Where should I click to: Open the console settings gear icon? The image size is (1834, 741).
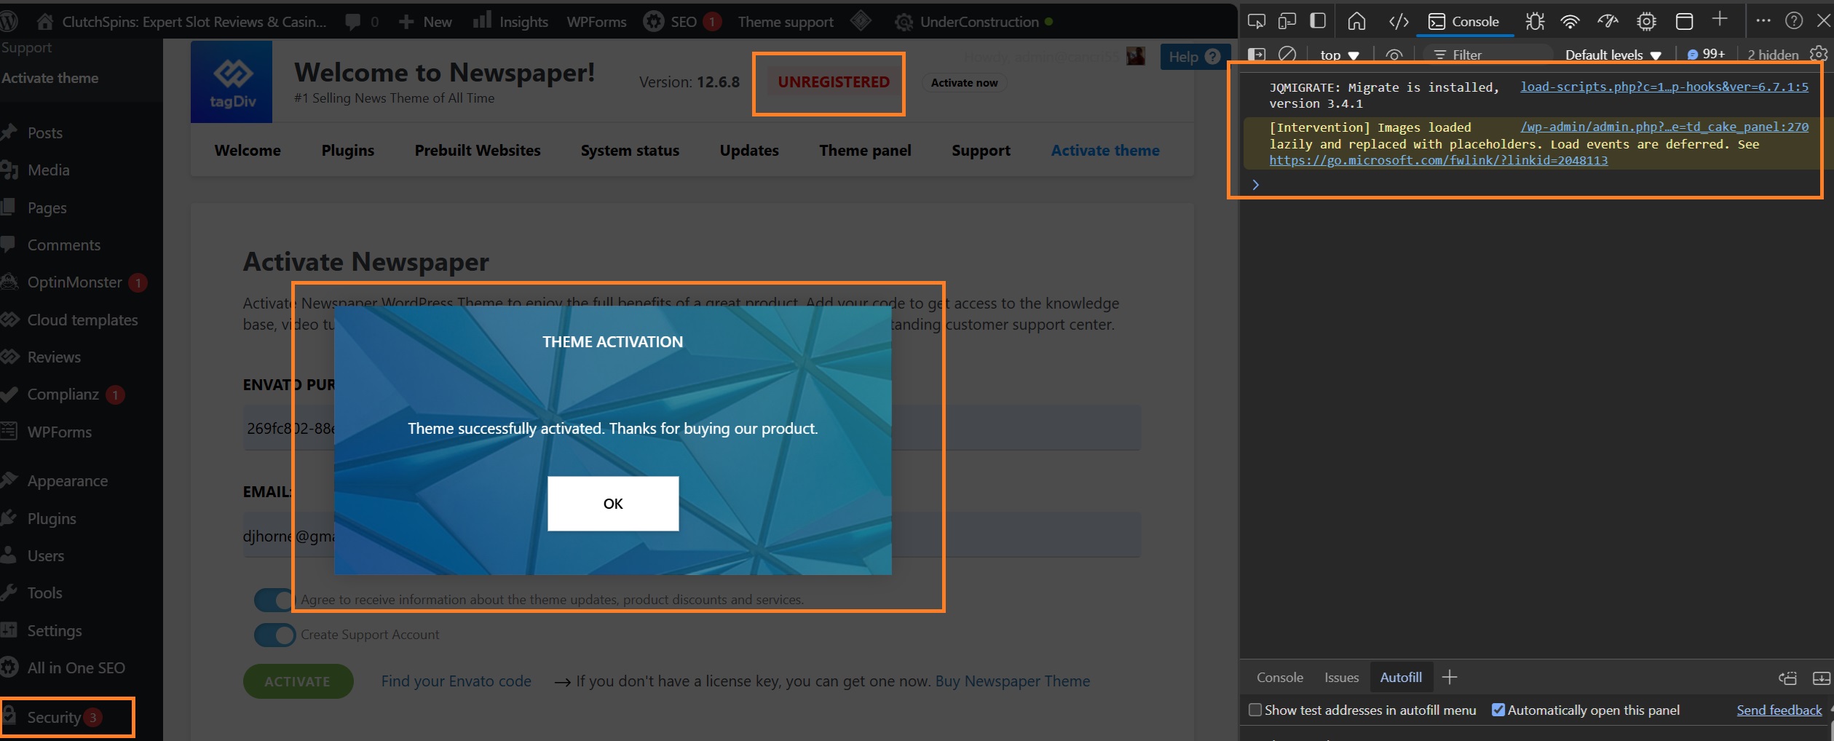(x=1819, y=54)
